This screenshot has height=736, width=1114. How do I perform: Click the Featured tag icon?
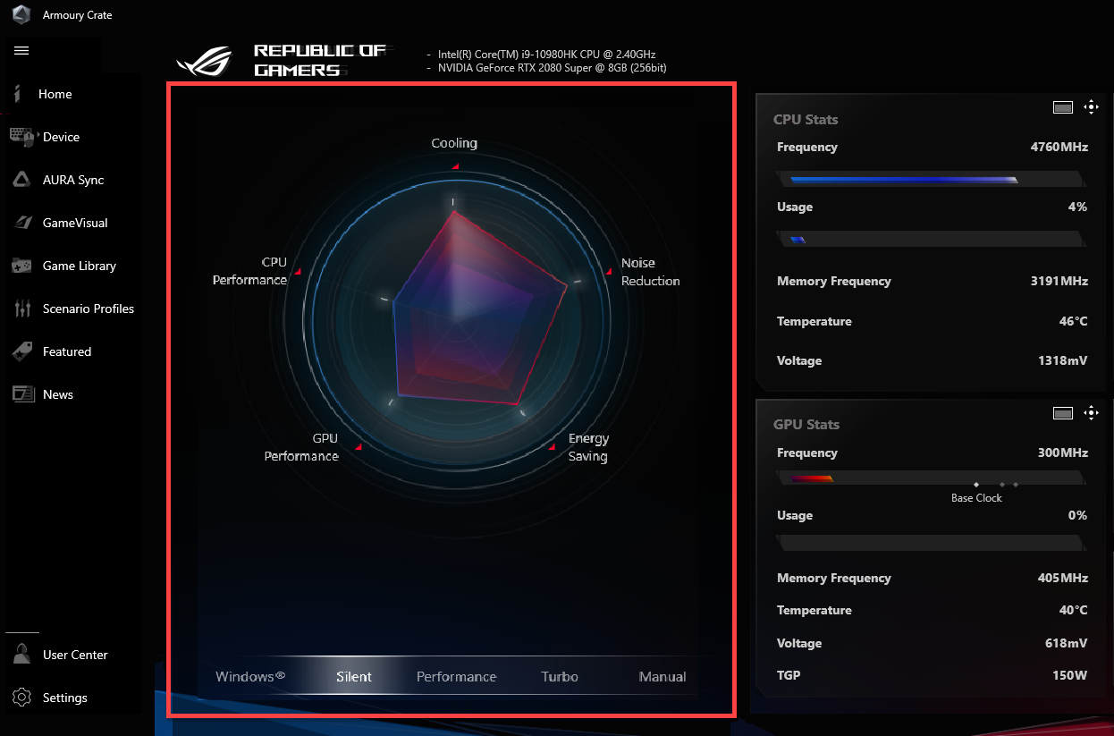pyautogui.click(x=21, y=351)
